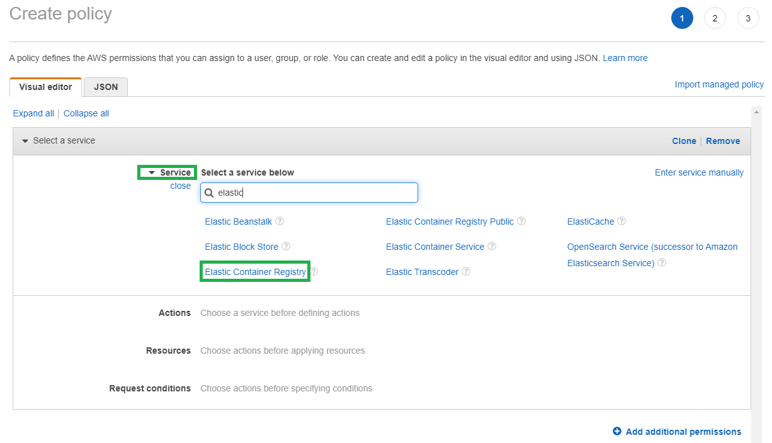This screenshot has height=443, width=772.
Task: Go to wizard step 1
Action: click(x=682, y=18)
